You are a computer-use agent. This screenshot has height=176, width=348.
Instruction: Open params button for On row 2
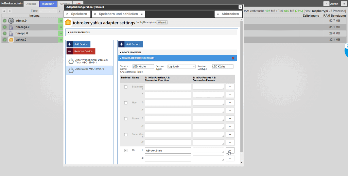[x=230, y=158]
